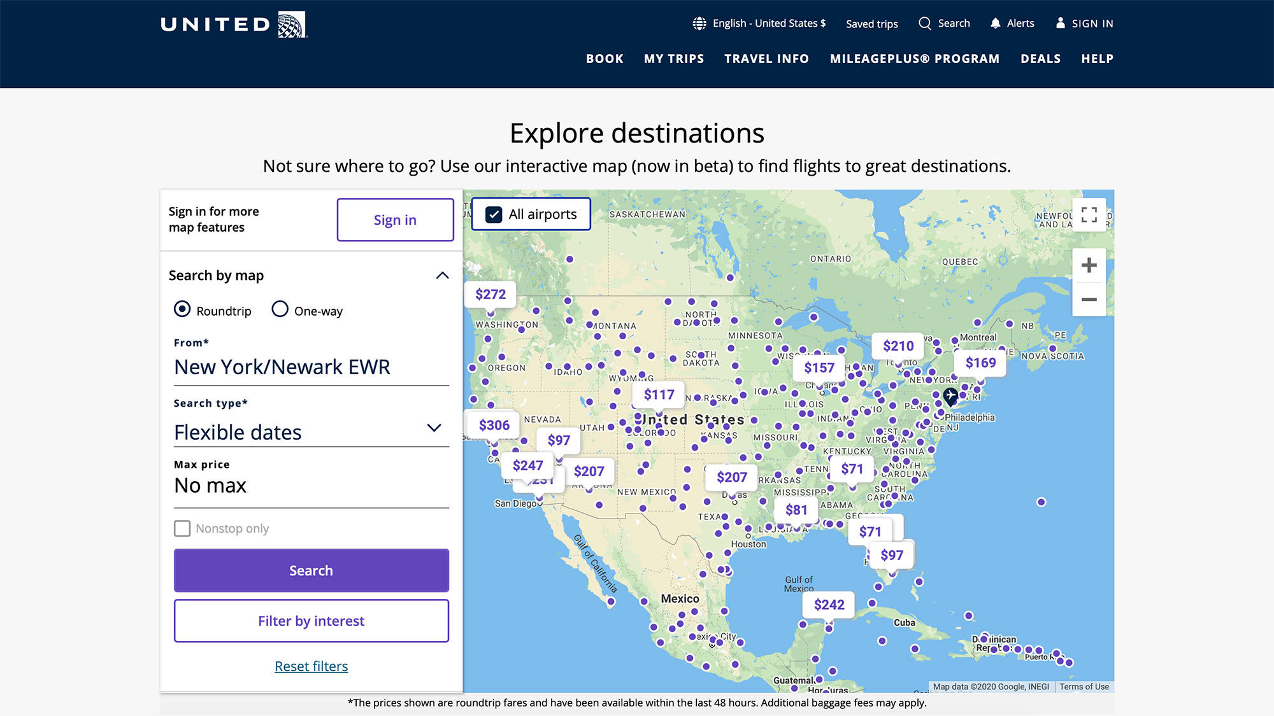Zoom out on the map with minus icon
1274x716 pixels.
1089,298
